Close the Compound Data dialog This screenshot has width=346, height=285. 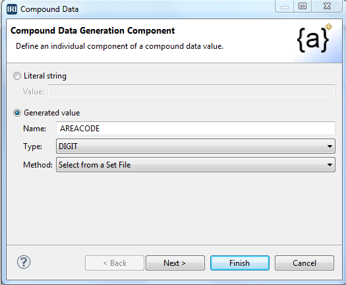[327, 7]
